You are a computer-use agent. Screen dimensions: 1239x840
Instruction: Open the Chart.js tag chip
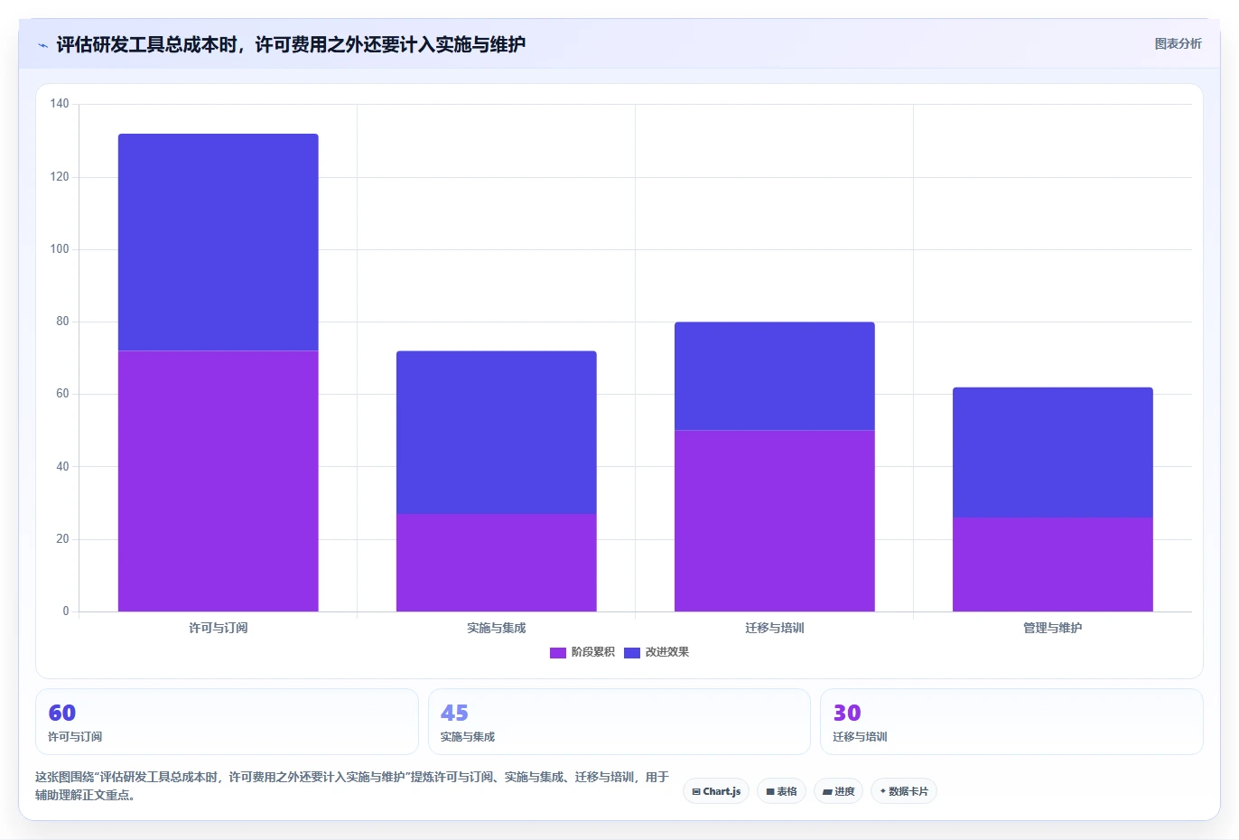(716, 791)
